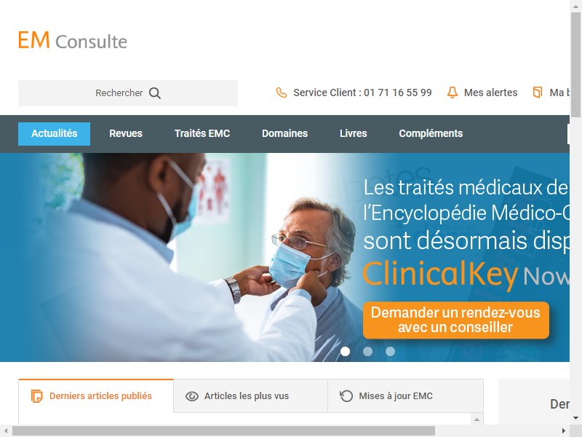
Task: Click the bell icon for Mes alertes
Action: click(452, 92)
